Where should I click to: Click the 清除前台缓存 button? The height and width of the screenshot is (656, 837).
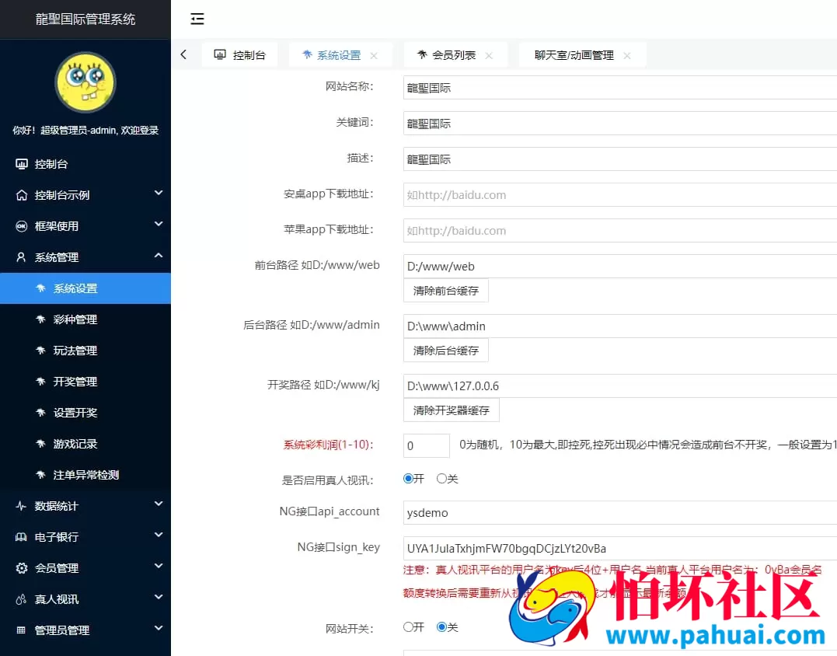tap(445, 290)
